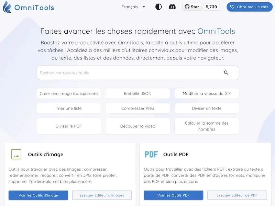
Task: Click Voir les Outils d'image
Action: (x=38, y=195)
